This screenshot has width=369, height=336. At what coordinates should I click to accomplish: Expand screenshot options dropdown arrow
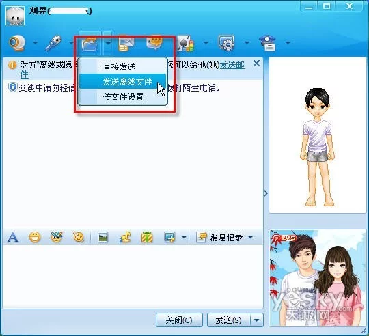coord(184,237)
